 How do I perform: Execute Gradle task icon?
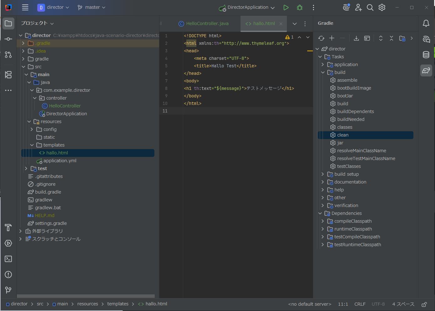point(367,38)
